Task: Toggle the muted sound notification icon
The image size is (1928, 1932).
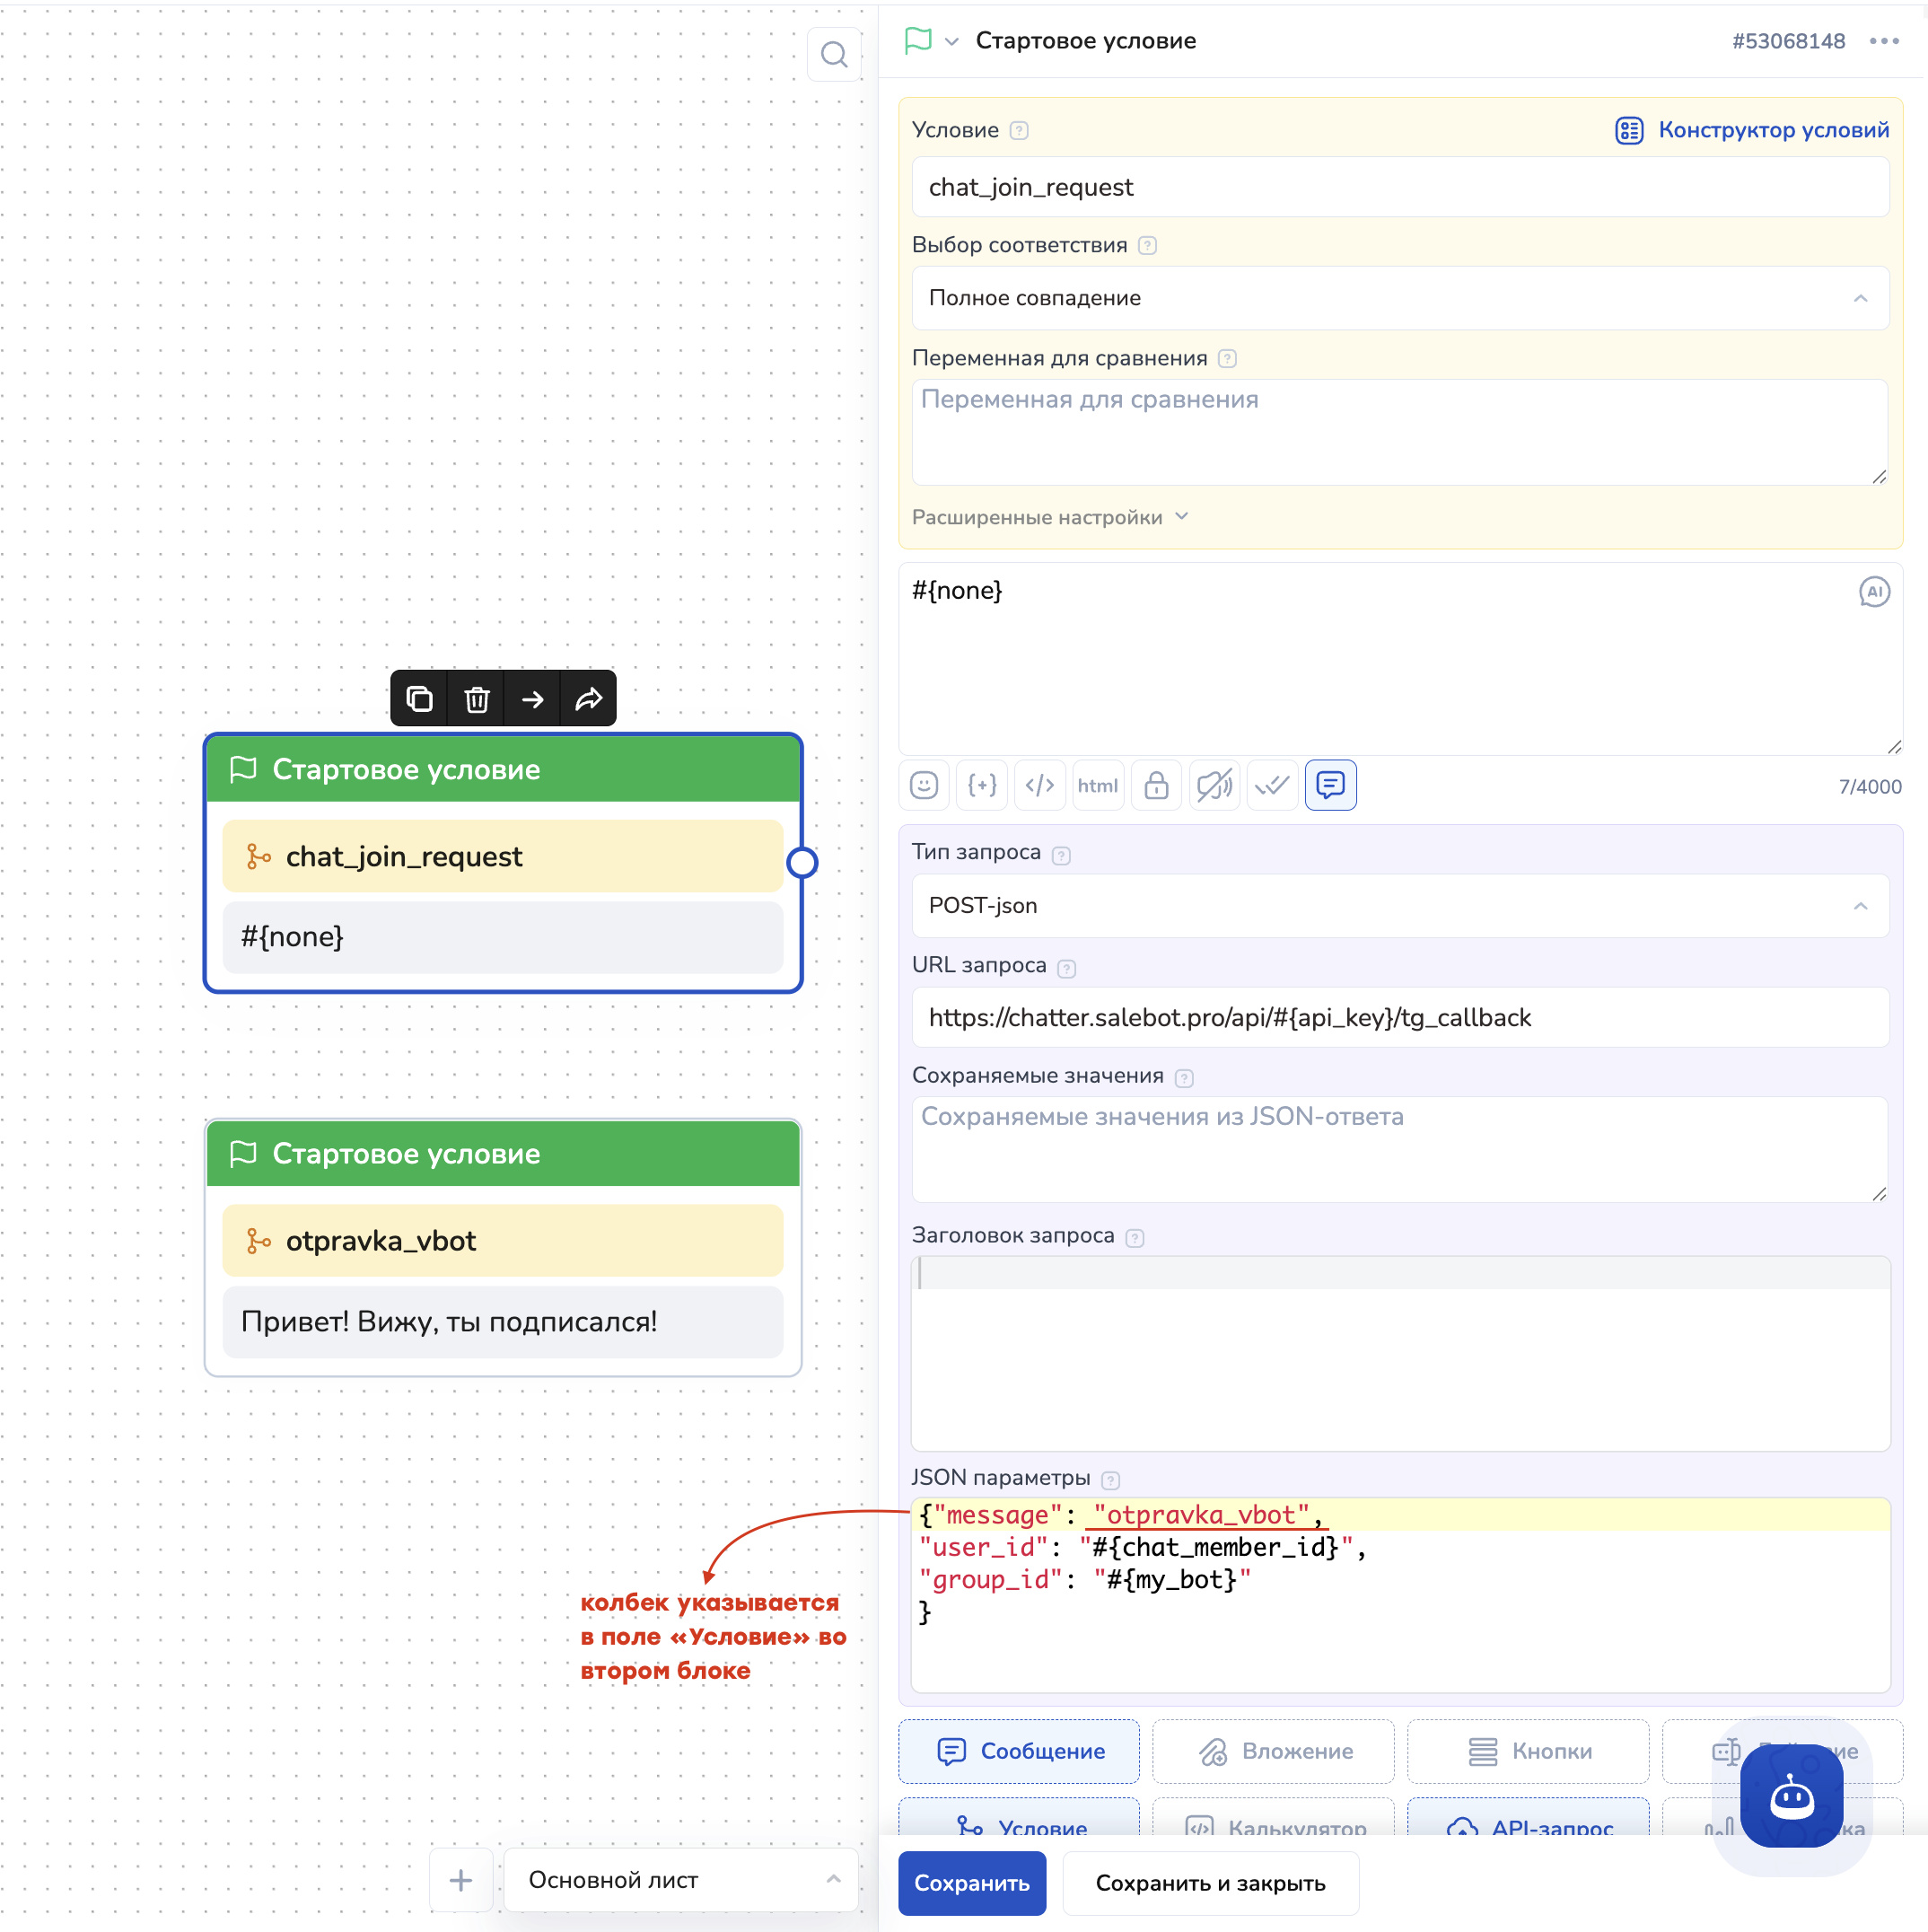Action: tap(1214, 785)
